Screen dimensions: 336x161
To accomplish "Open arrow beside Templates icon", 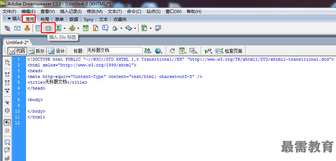I will coord(151,28).
